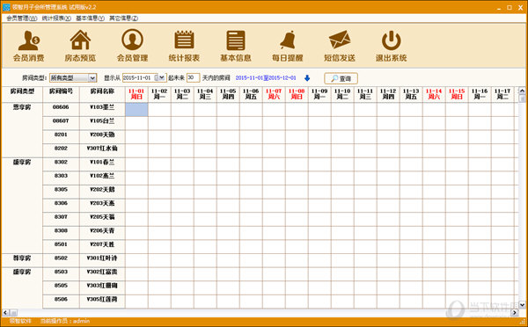Click room number 8303

click(x=61, y=176)
